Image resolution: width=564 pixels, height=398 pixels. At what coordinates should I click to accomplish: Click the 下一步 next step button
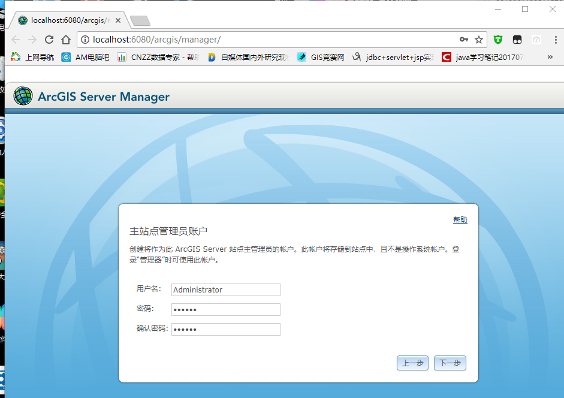tap(450, 363)
